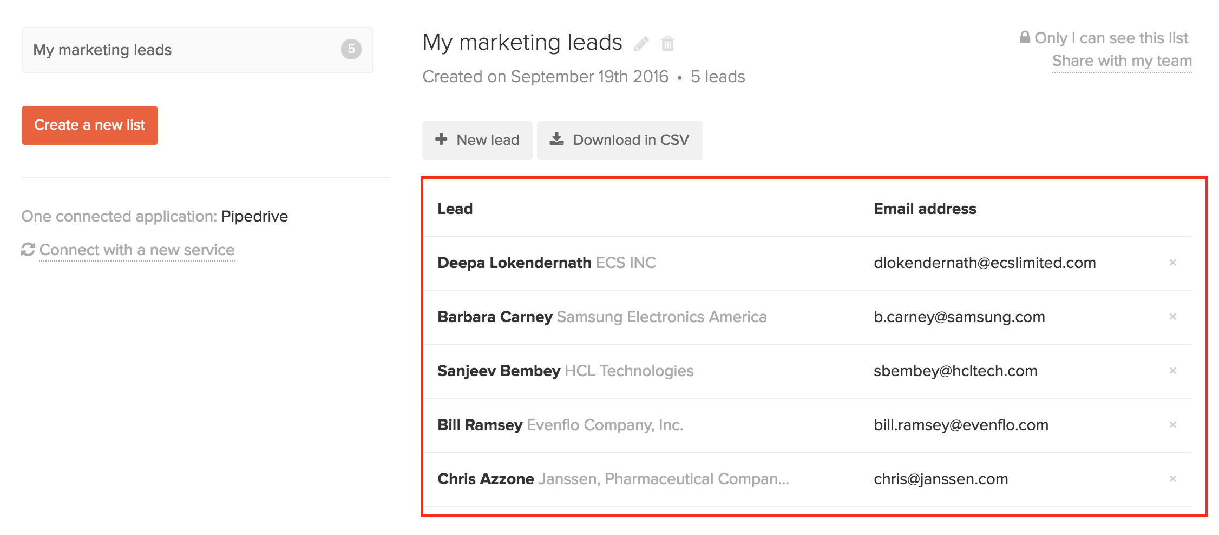The width and height of the screenshot is (1219, 535).
Task: Open the Connect with a new service link
Action: 137,250
